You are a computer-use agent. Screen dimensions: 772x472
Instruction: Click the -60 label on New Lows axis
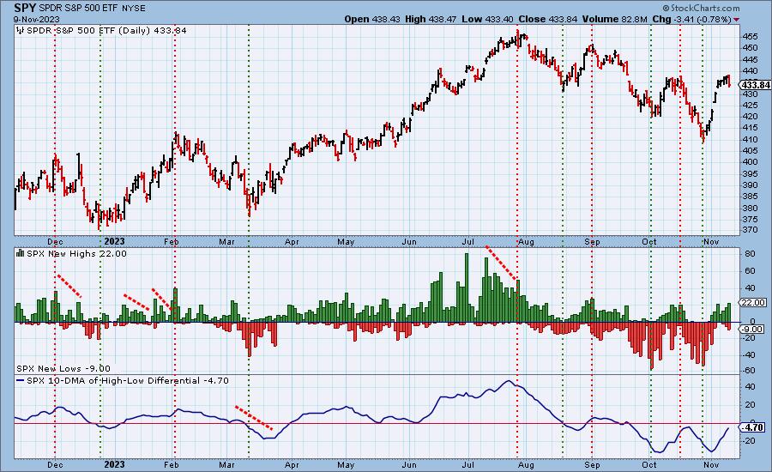(x=749, y=371)
